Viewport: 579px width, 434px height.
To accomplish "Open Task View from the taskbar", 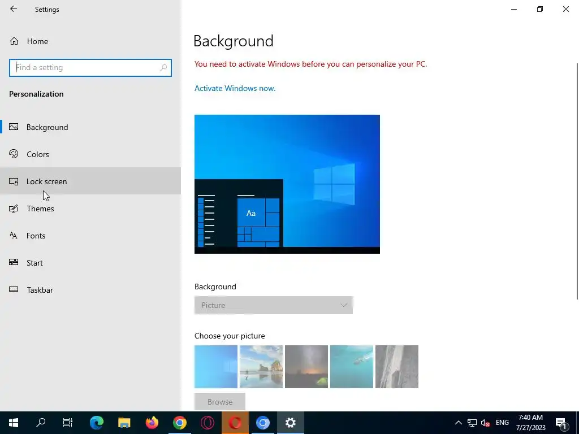I will pyautogui.click(x=68, y=423).
